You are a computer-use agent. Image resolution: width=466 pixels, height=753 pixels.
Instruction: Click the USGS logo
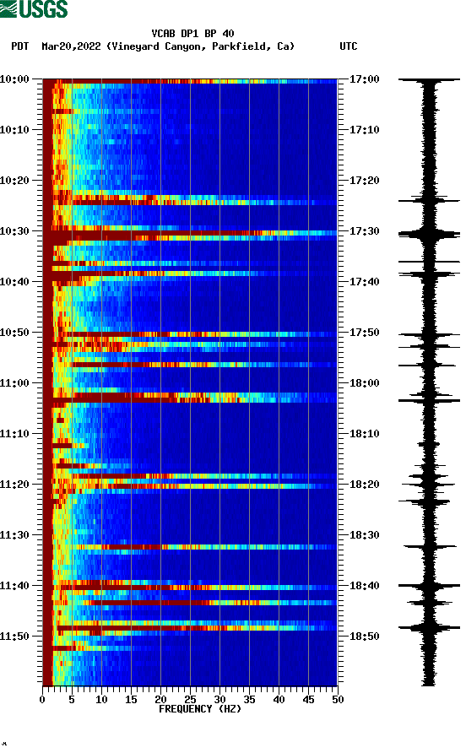(34, 8)
